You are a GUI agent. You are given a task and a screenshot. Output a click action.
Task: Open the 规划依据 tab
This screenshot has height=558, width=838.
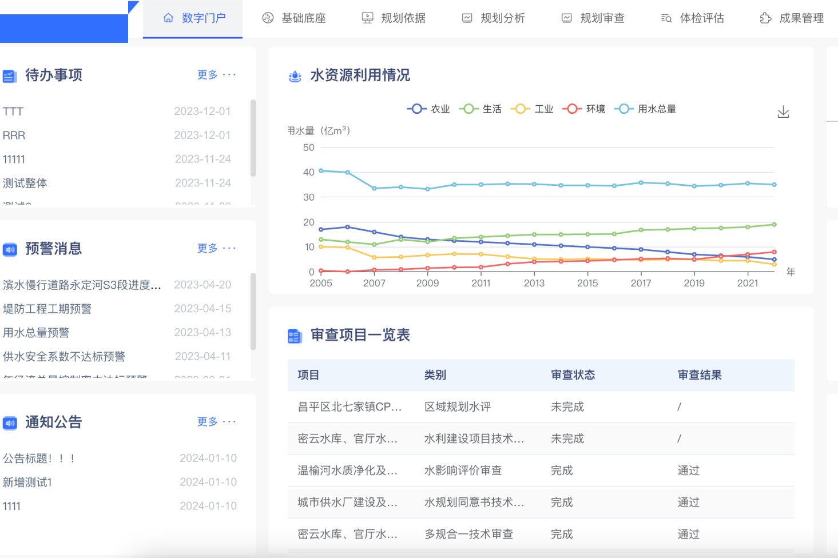click(393, 18)
